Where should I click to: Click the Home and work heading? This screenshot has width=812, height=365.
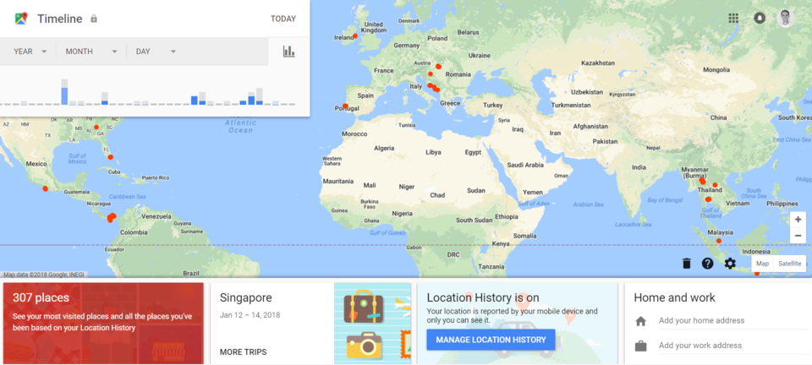click(674, 297)
